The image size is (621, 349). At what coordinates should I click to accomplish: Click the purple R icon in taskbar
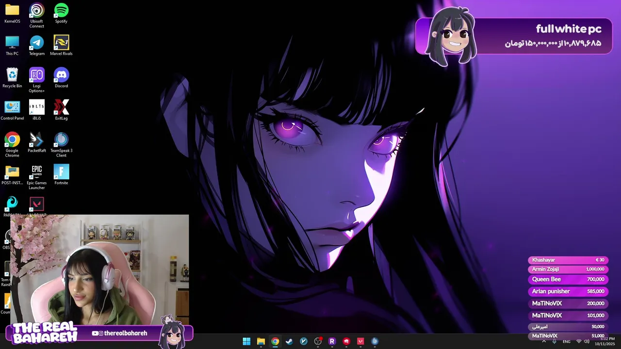[x=332, y=341]
